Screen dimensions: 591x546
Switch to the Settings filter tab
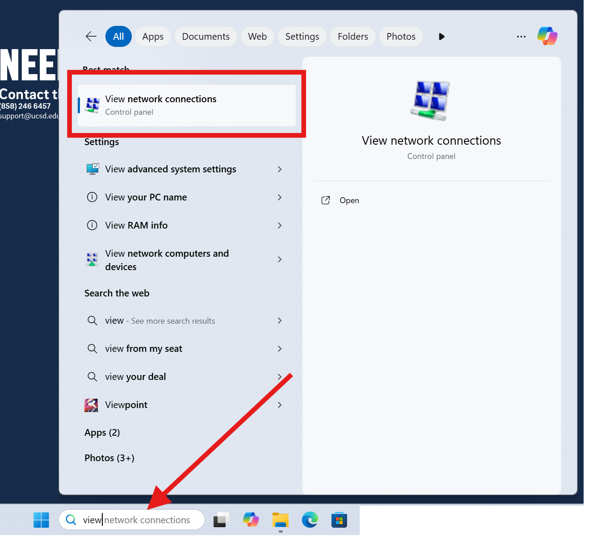(302, 36)
